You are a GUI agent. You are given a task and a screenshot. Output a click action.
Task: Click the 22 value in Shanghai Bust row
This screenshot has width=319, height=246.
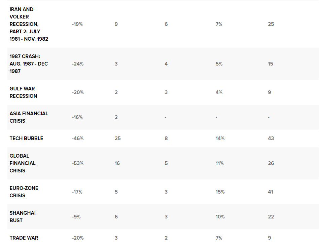(271, 217)
